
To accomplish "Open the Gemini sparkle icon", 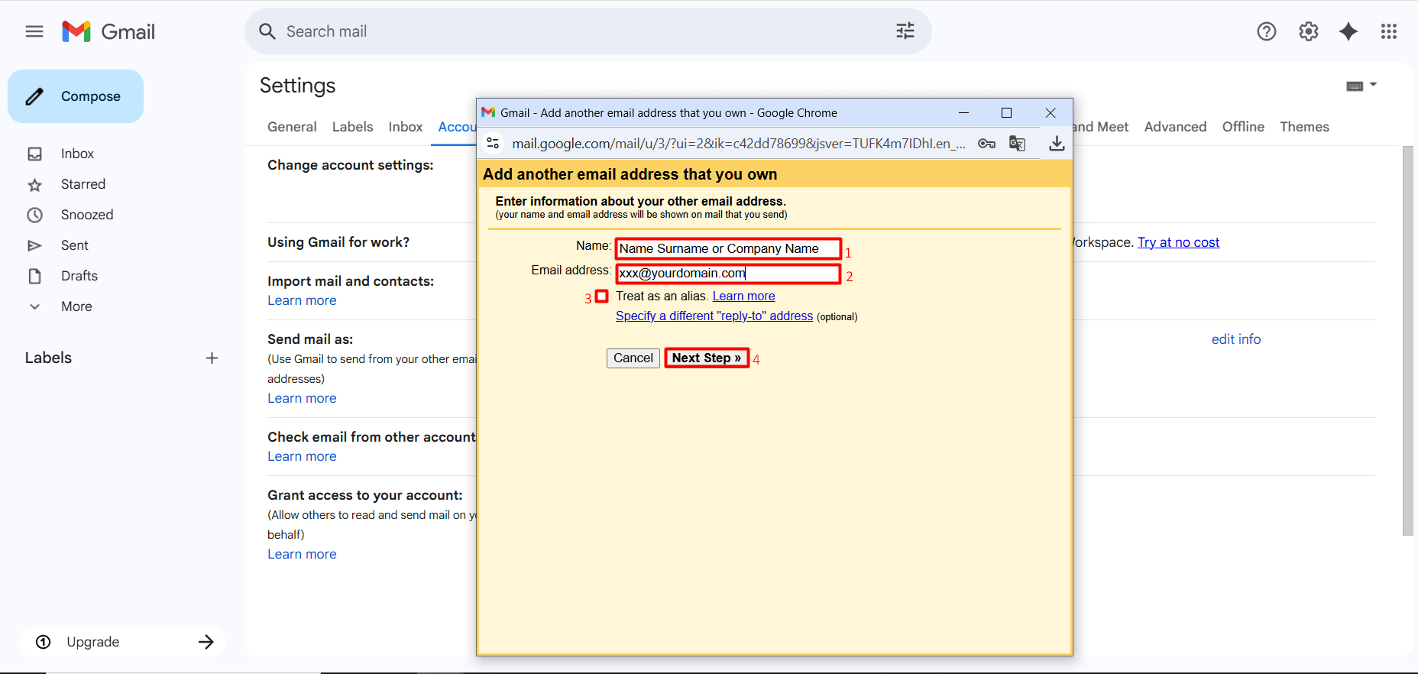I will [x=1348, y=31].
